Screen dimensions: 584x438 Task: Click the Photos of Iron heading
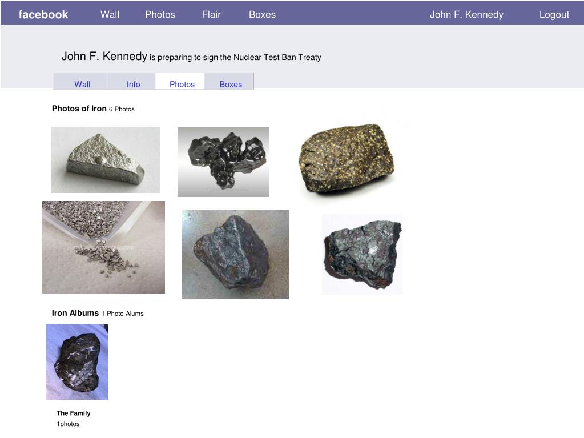(x=79, y=109)
